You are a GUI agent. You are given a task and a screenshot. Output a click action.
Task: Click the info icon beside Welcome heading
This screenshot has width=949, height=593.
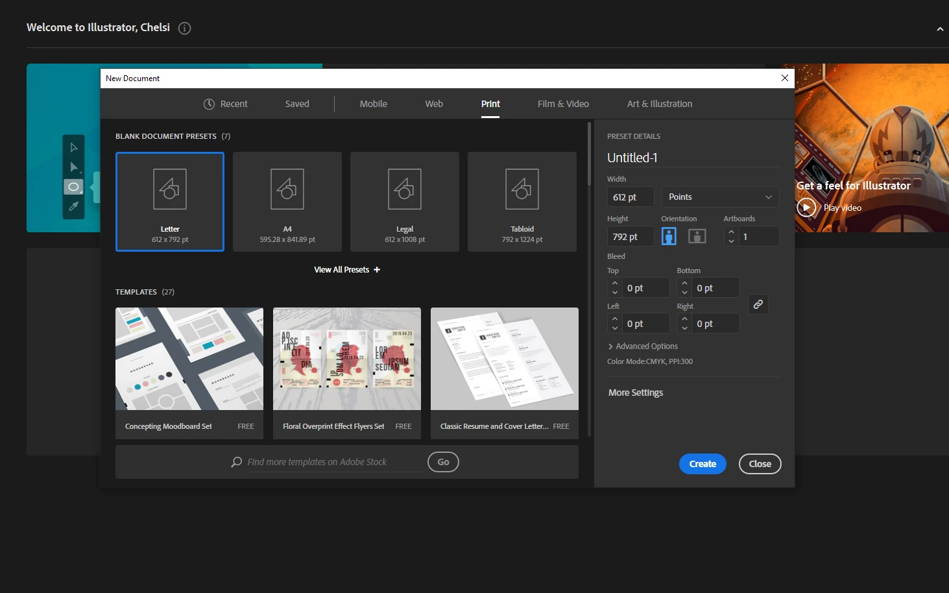[x=184, y=28]
